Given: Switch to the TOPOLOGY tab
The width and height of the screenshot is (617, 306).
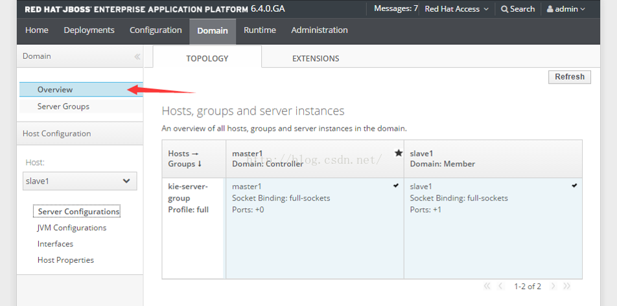Looking at the screenshot, I should [x=207, y=57].
